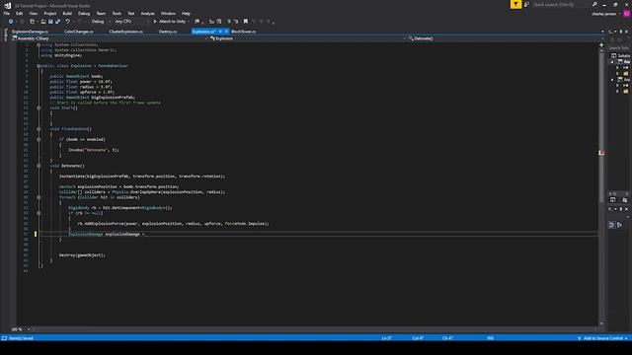Click the comment out lines toolbar icon
632x355 pixels.
click(x=228, y=22)
